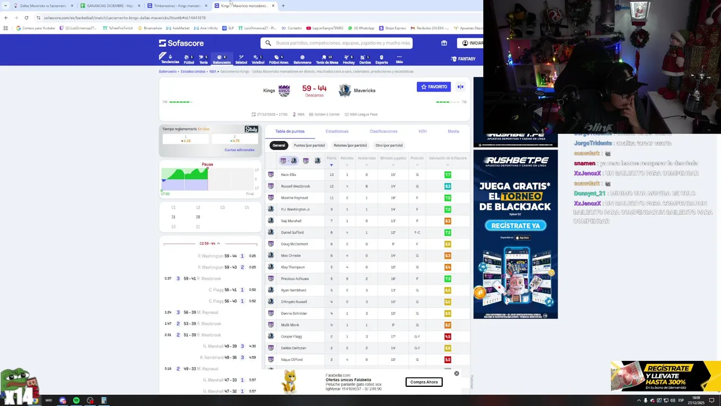
Task: Go back with the browser back arrow
Action: click(x=6, y=17)
